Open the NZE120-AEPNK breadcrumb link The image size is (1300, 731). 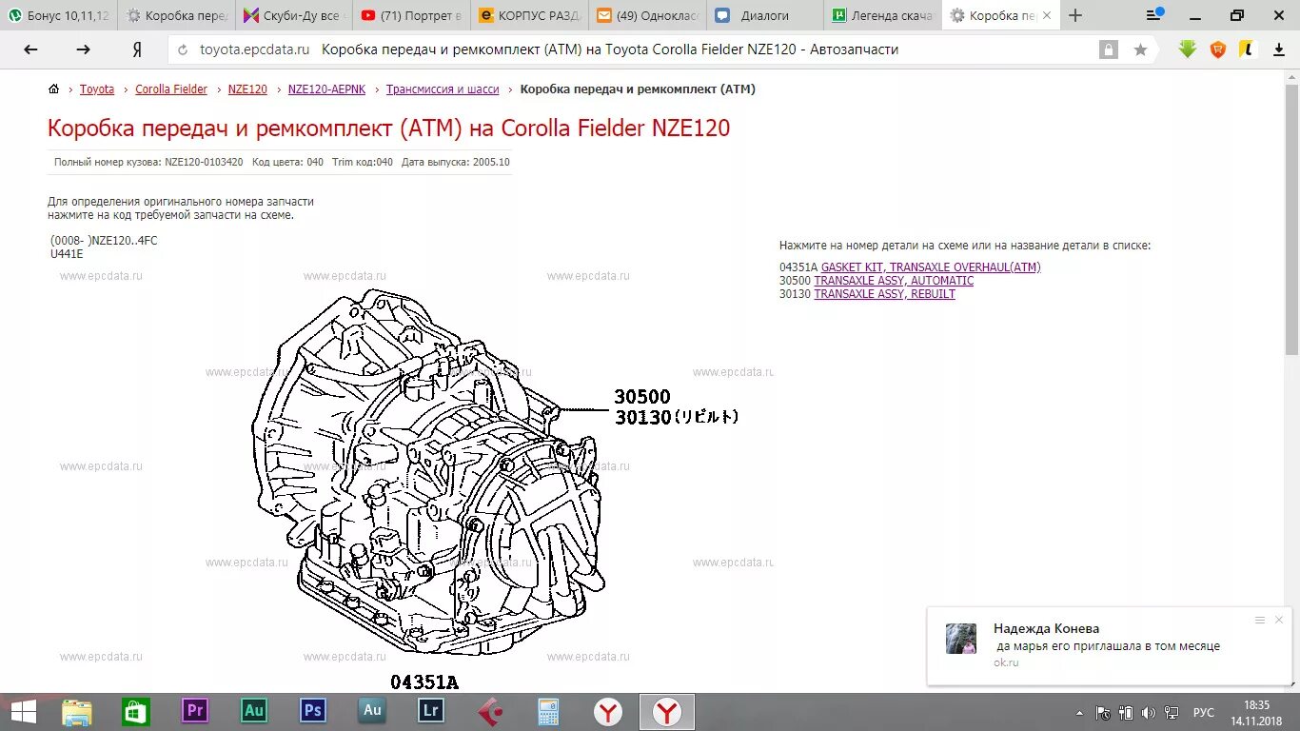pos(326,89)
